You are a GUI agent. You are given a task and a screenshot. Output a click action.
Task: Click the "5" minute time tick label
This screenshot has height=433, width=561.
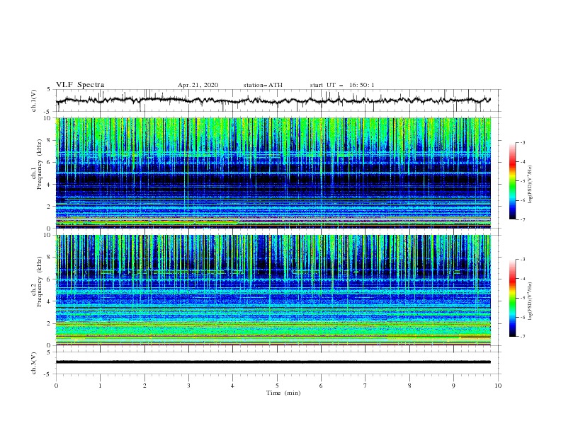pos(277,386)
